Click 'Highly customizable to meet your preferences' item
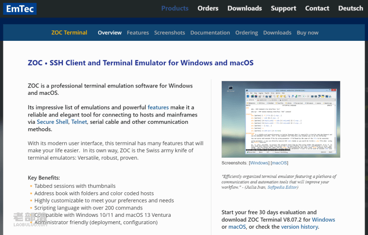The width and height of the screenshot is (368, 235). coord(104,201)
